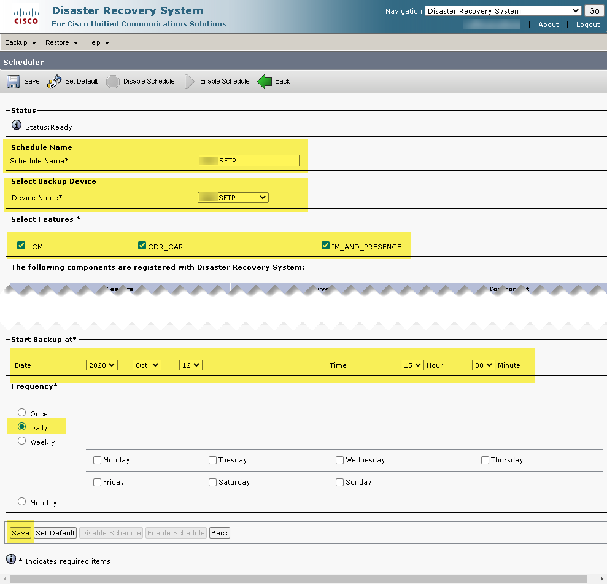Click the Go navigation button
607x584 pixels.
594,11
